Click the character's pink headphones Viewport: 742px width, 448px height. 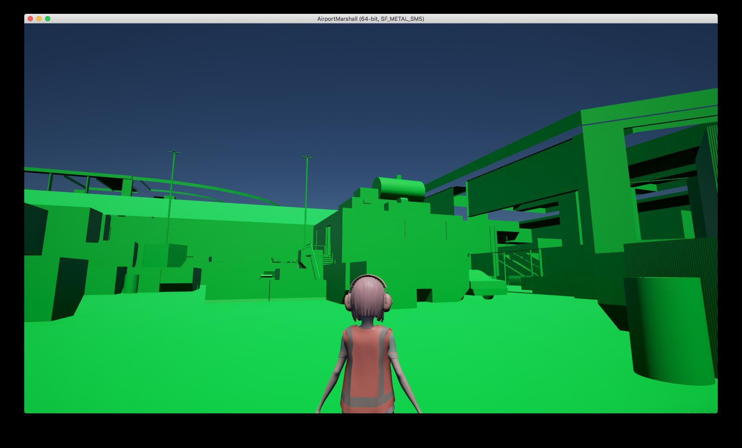(368, 293)
